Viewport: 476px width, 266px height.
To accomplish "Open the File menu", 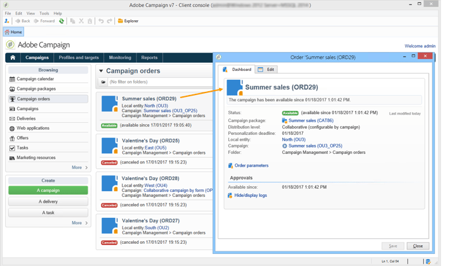I will coord(8,13).
